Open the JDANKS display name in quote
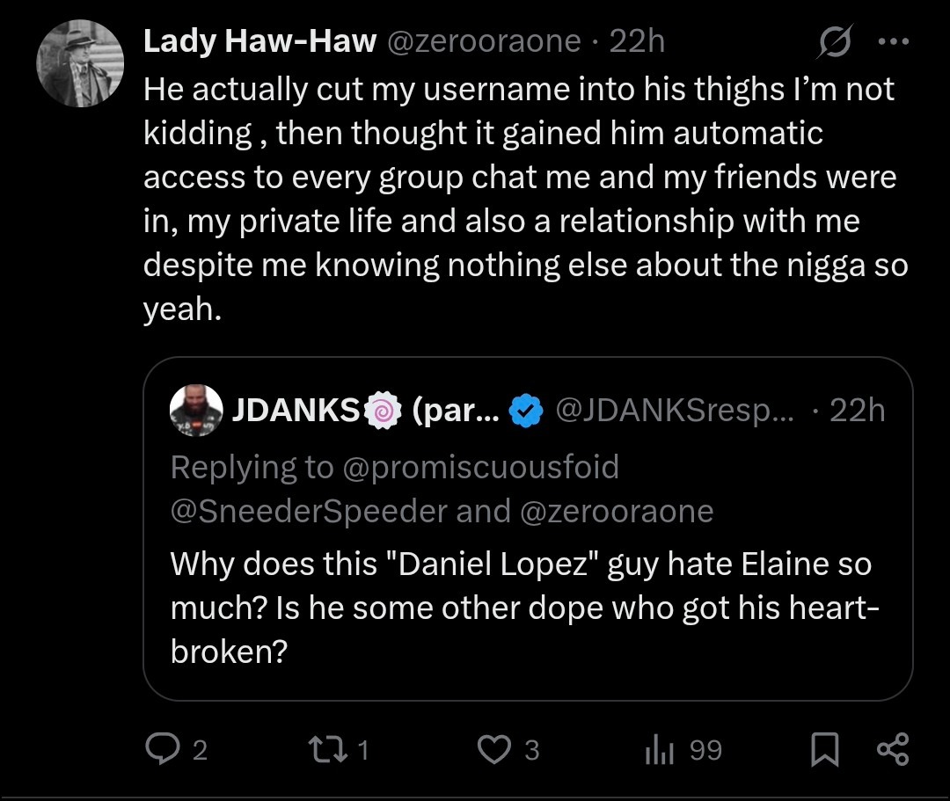 coord(296,410)
